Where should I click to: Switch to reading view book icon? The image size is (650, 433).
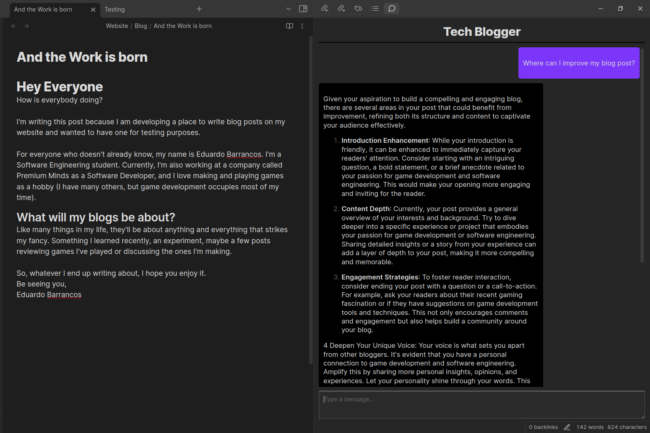coord(290,26)
